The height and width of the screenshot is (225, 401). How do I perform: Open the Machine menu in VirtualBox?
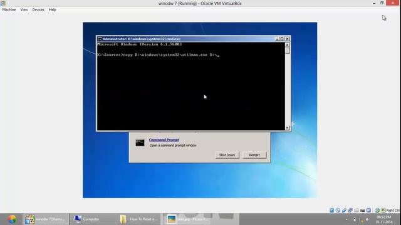9,10
